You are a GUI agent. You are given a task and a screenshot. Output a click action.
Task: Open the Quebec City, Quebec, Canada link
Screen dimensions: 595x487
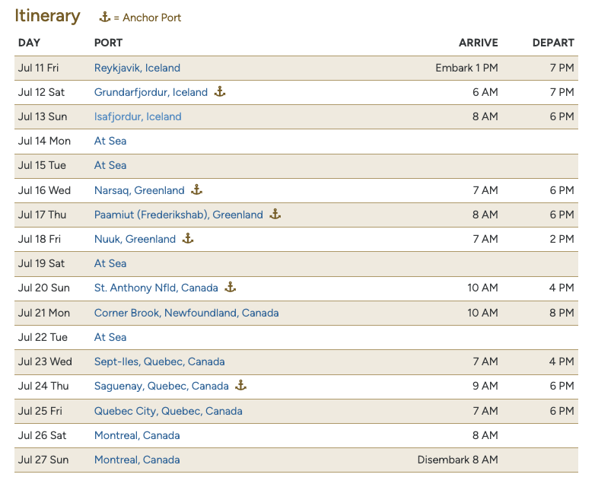click(168, 411)
